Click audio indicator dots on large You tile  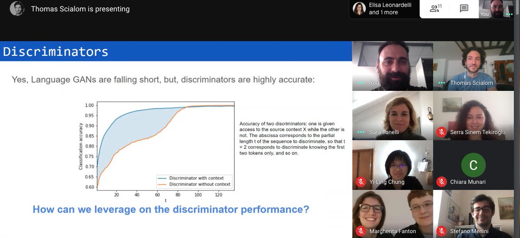[x=360, y=83]
